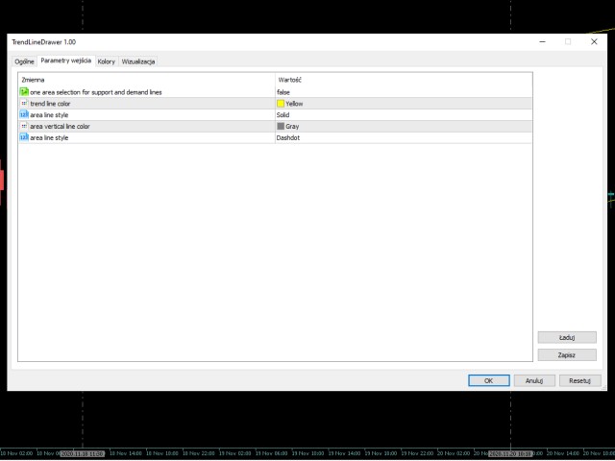Click the boolean icon beside one area selection
This screenshot has width=615, height=461.
point(24,92)
